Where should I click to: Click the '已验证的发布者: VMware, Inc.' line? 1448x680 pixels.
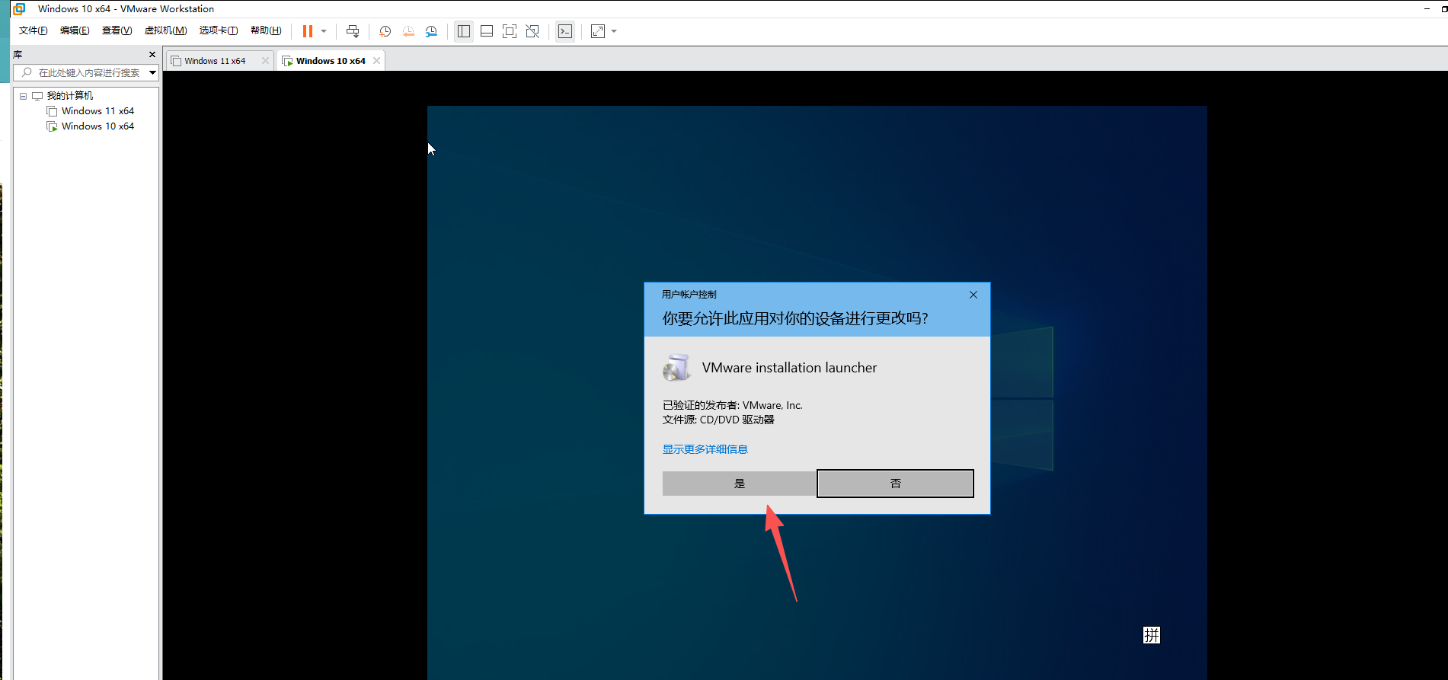pyautogui.click(x=733, y=405)
